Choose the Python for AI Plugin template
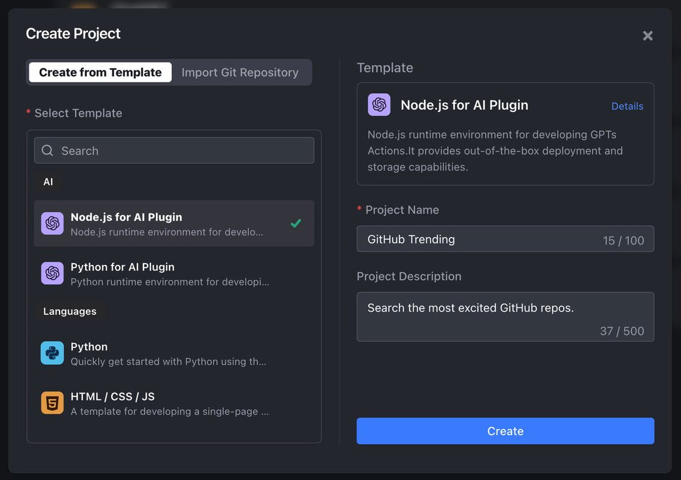This screenshot has height=480, width=681. tap(170, 273)
